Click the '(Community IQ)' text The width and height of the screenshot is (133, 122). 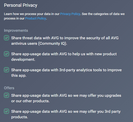[x=52, y=43]
